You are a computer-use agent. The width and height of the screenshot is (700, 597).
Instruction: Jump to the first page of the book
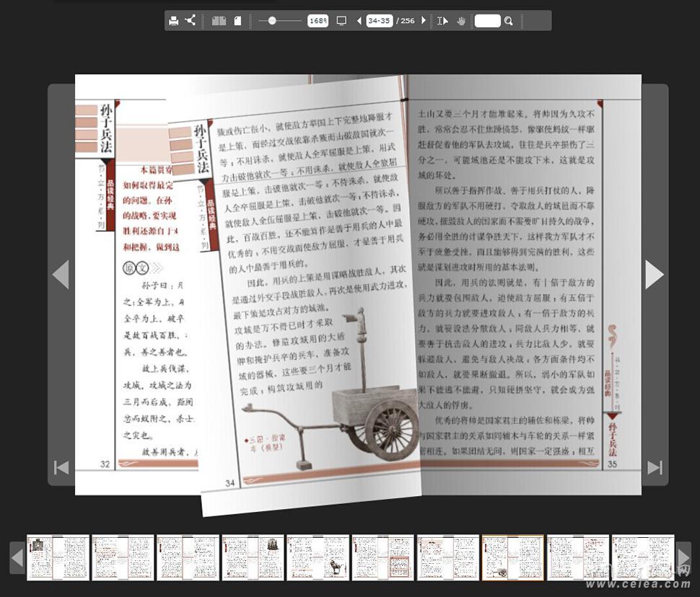tap(61, 467)
